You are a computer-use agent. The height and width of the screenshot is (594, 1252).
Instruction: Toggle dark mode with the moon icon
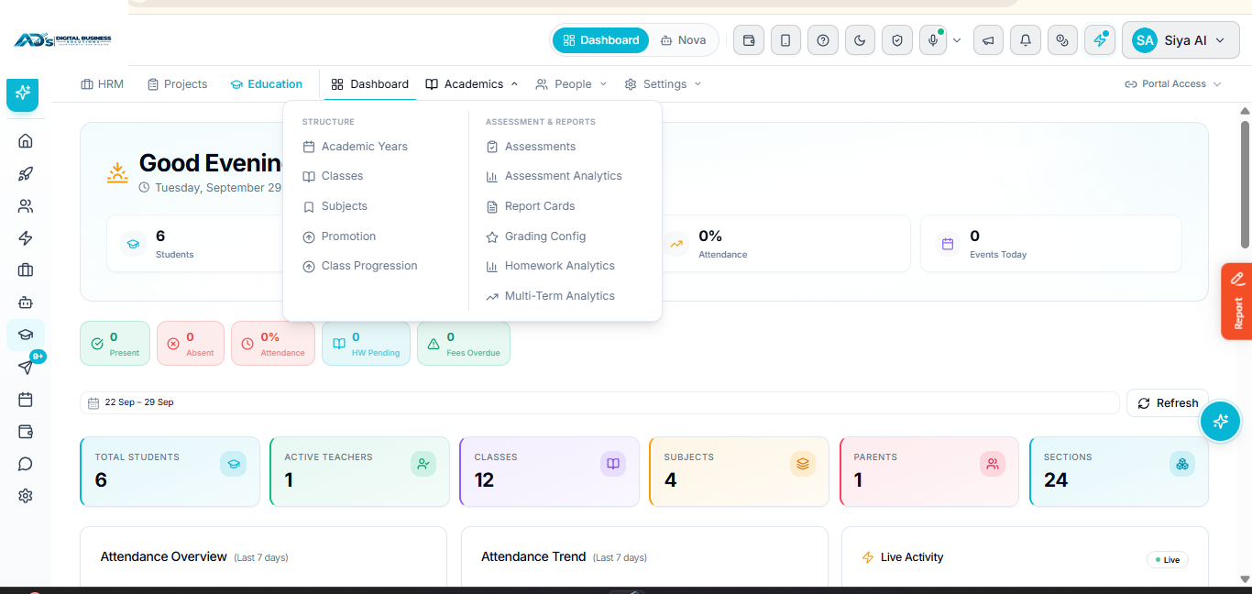click(860, 40)
